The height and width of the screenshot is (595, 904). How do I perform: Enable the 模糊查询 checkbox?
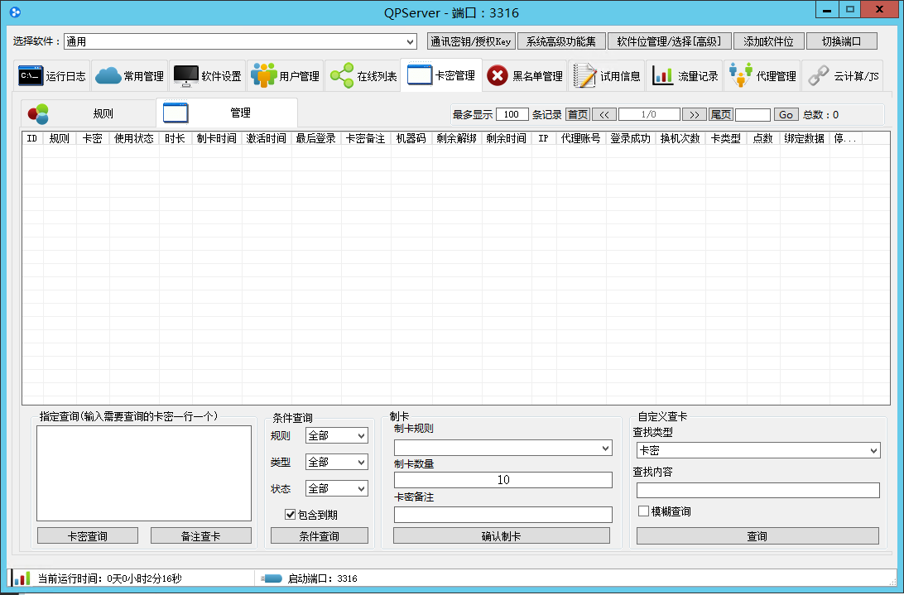click(643, 511)
